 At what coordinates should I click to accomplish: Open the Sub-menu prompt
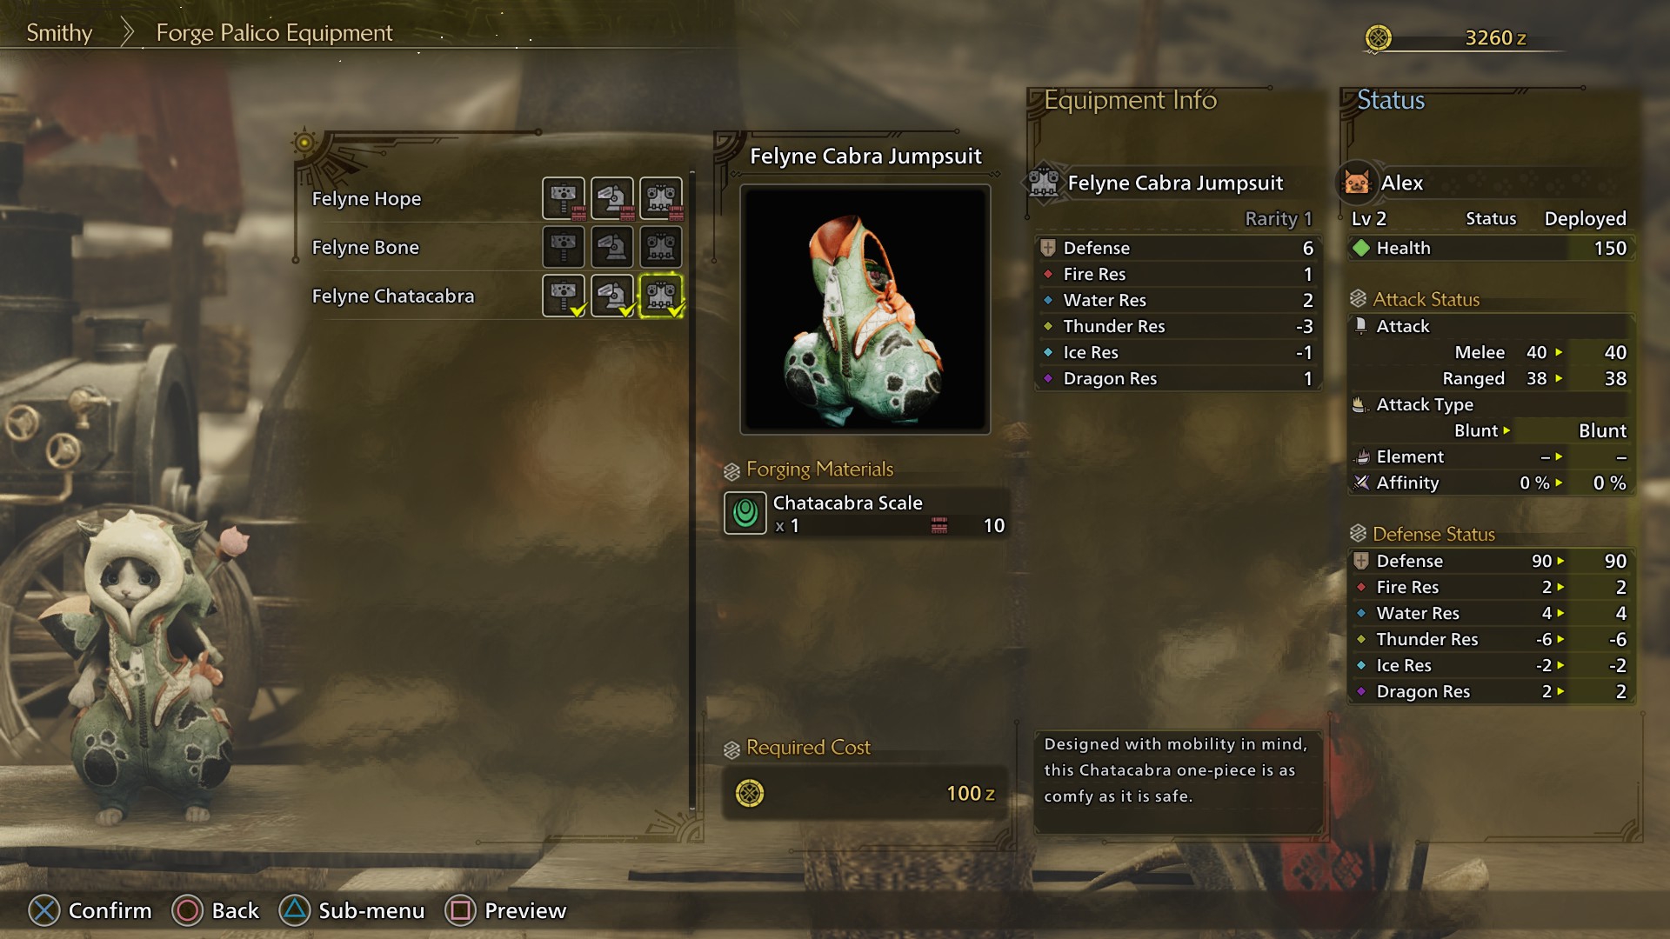coord(351,910)
